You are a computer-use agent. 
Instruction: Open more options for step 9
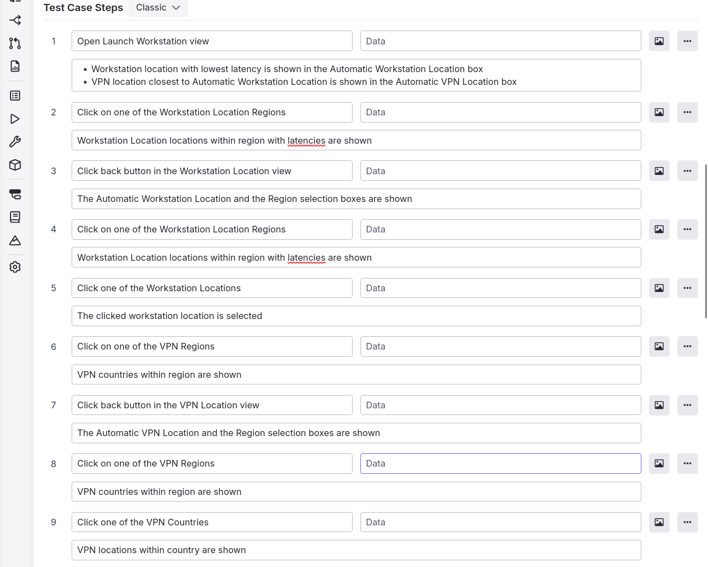687,522
